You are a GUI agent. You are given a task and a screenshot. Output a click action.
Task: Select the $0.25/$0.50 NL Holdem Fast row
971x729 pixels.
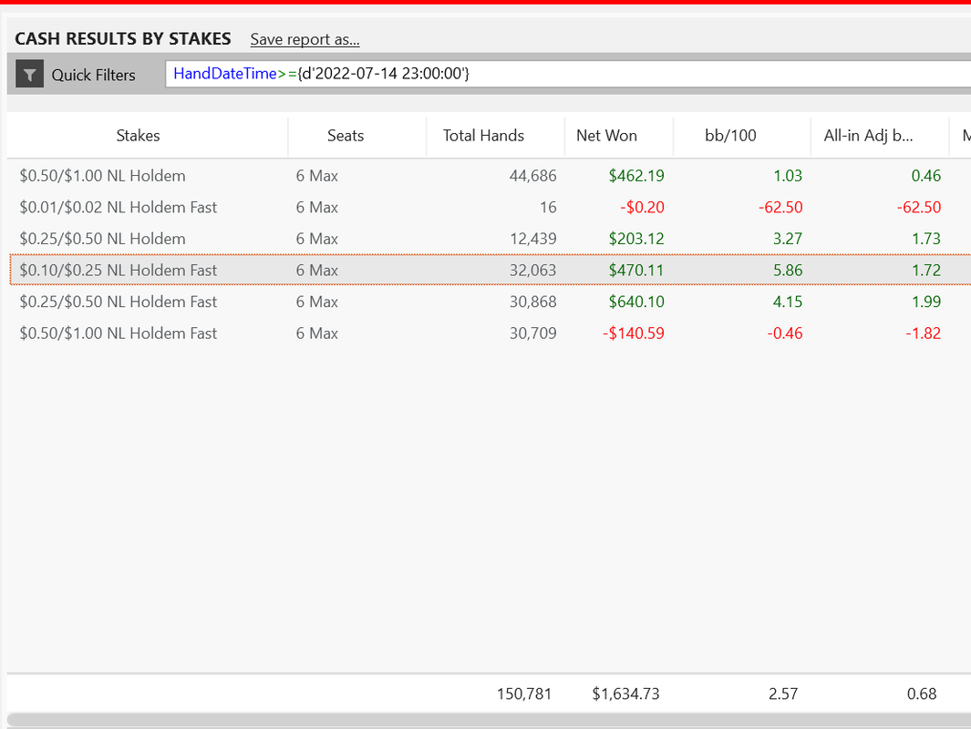(x=490, y=302)
